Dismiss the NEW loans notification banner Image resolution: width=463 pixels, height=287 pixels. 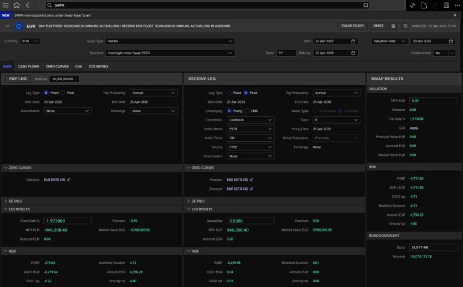coord(455,15)
